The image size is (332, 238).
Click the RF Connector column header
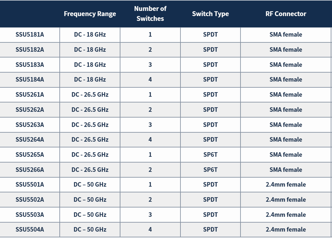286,14
